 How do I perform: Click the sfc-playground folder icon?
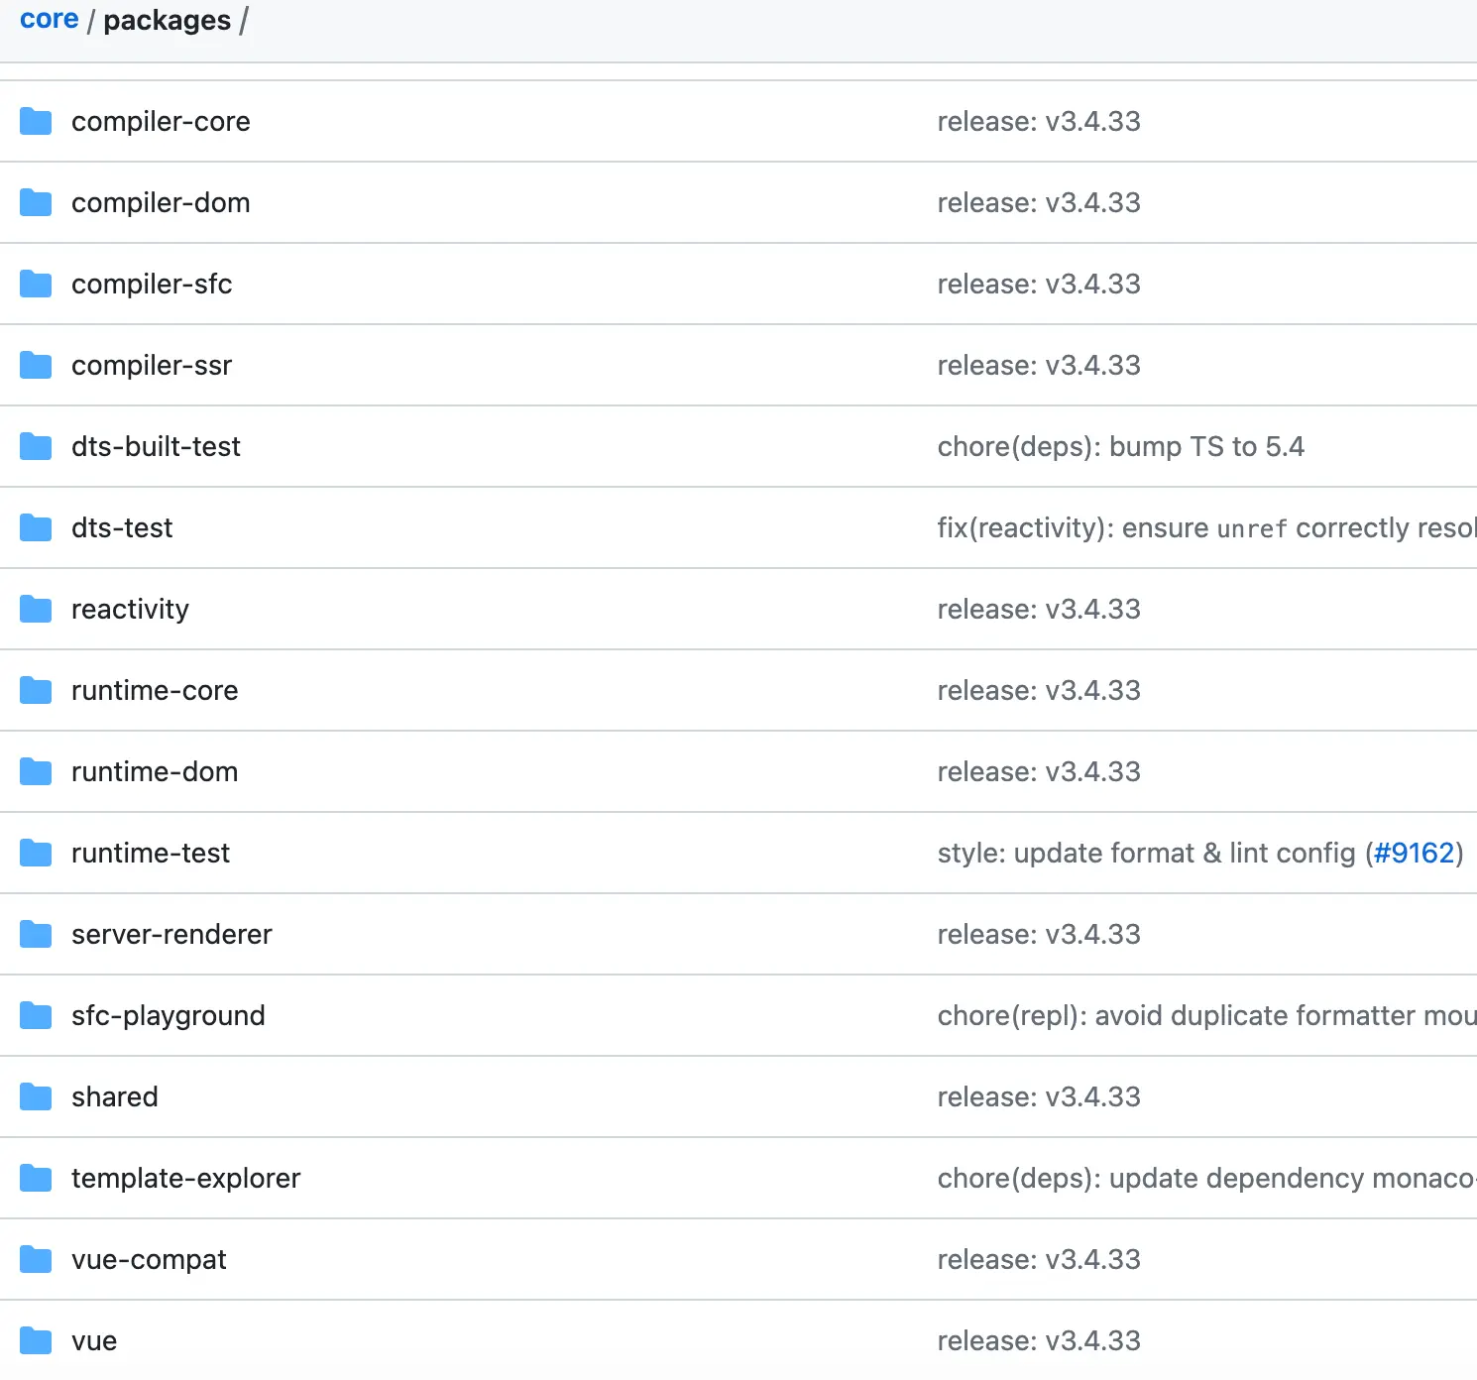36,1015
